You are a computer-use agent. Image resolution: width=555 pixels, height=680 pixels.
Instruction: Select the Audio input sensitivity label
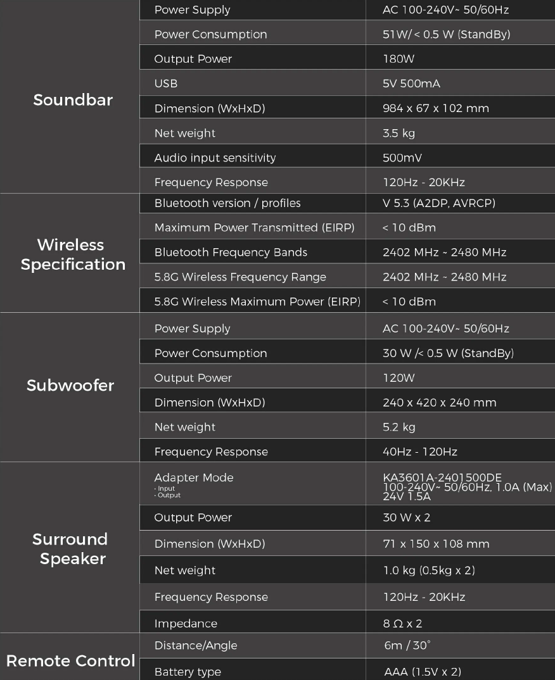pos(215,158)
